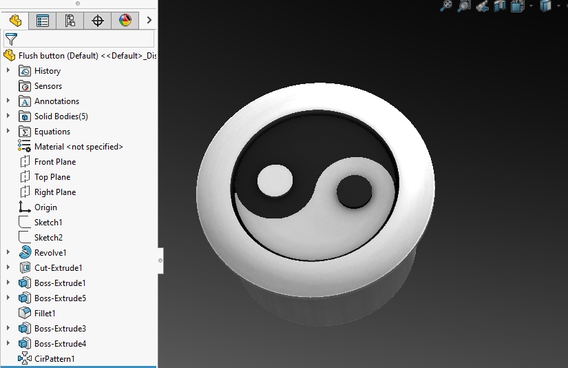568x368 pixels.
Task: Select the Top Plane label
Action: click(x=52, y=177)
